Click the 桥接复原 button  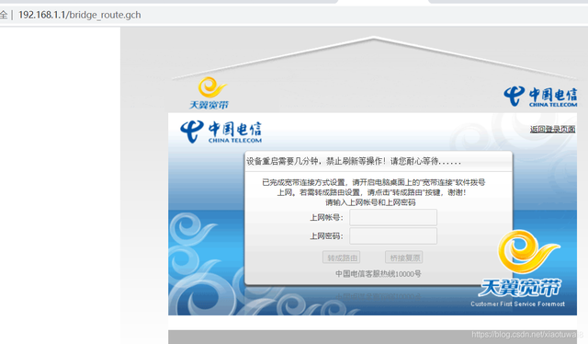coord(404,258)
